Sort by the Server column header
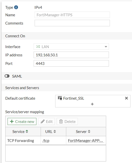132x163 pixels. tap(86, 132)
